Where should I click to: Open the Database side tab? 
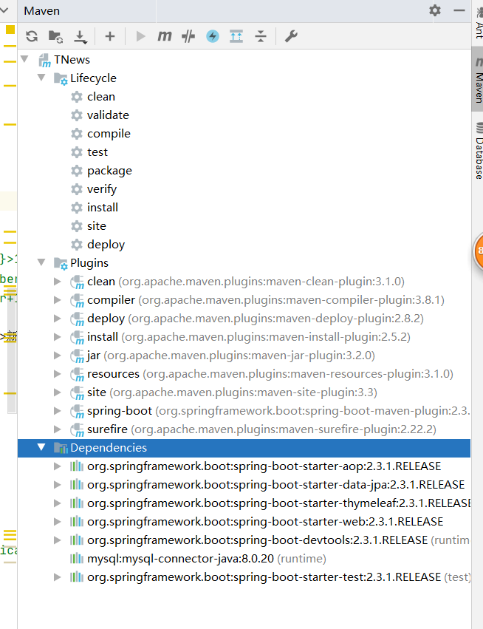tap(478, 151)
